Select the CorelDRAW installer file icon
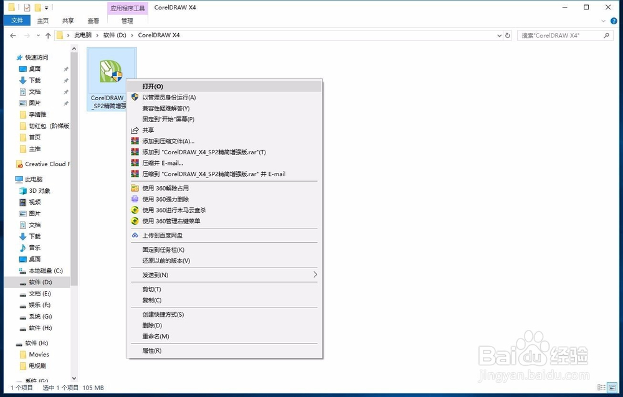The image size is (623, 397). 111,72
